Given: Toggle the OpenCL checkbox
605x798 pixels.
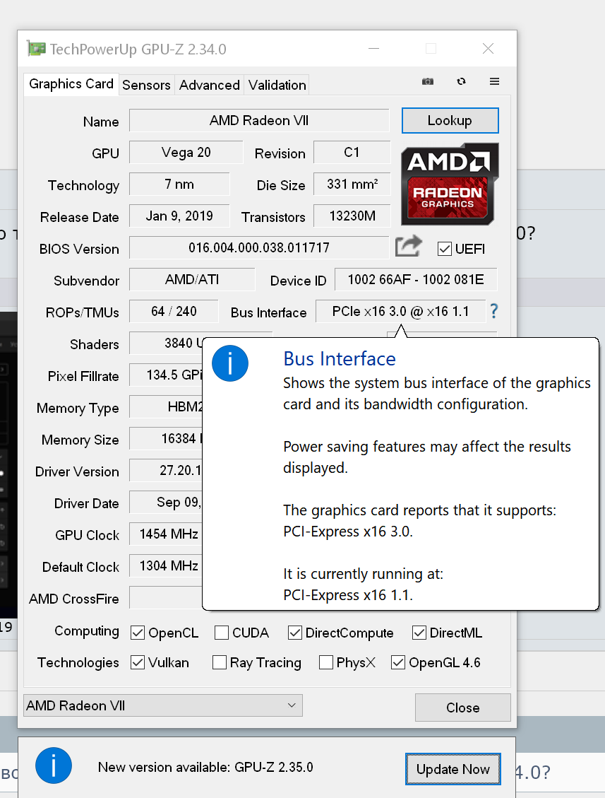Looking at the screenshot, I should click(x=137, y=633).
